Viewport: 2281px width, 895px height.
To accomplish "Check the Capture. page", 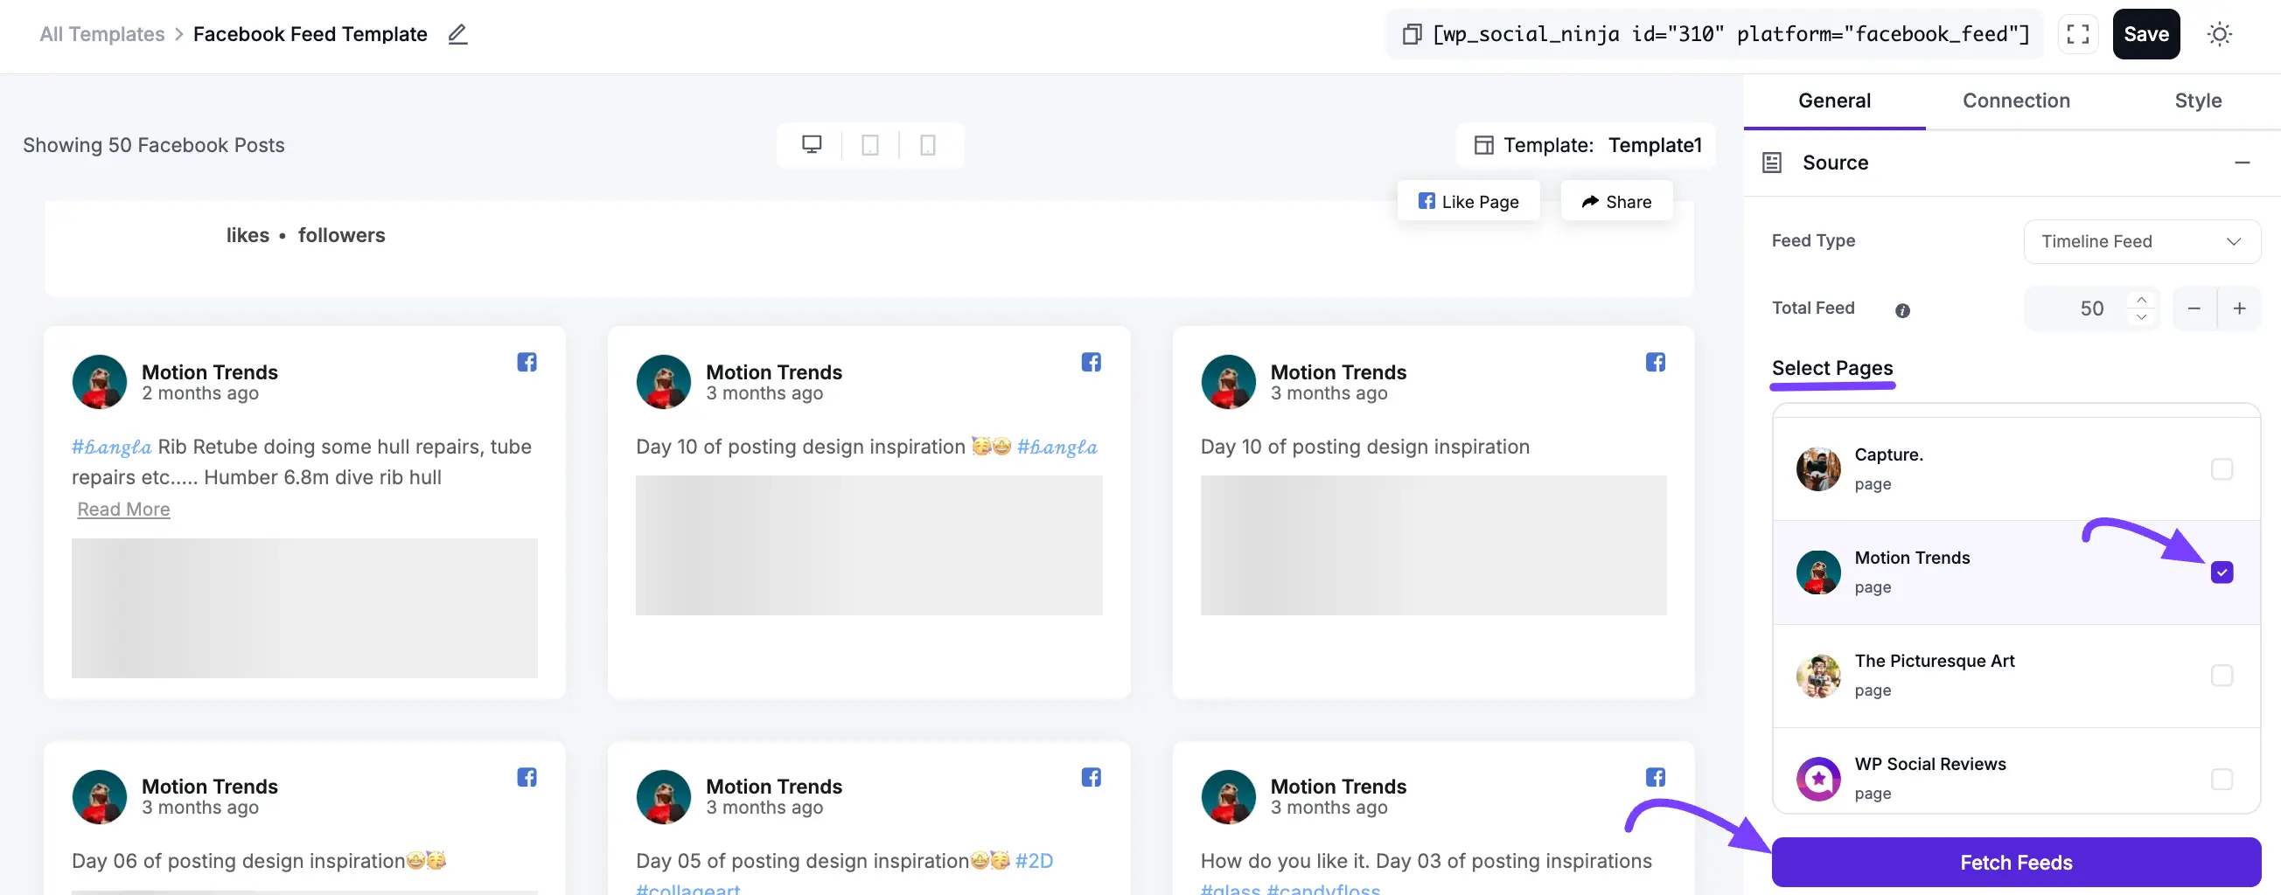I will [x=2222, y=469].
